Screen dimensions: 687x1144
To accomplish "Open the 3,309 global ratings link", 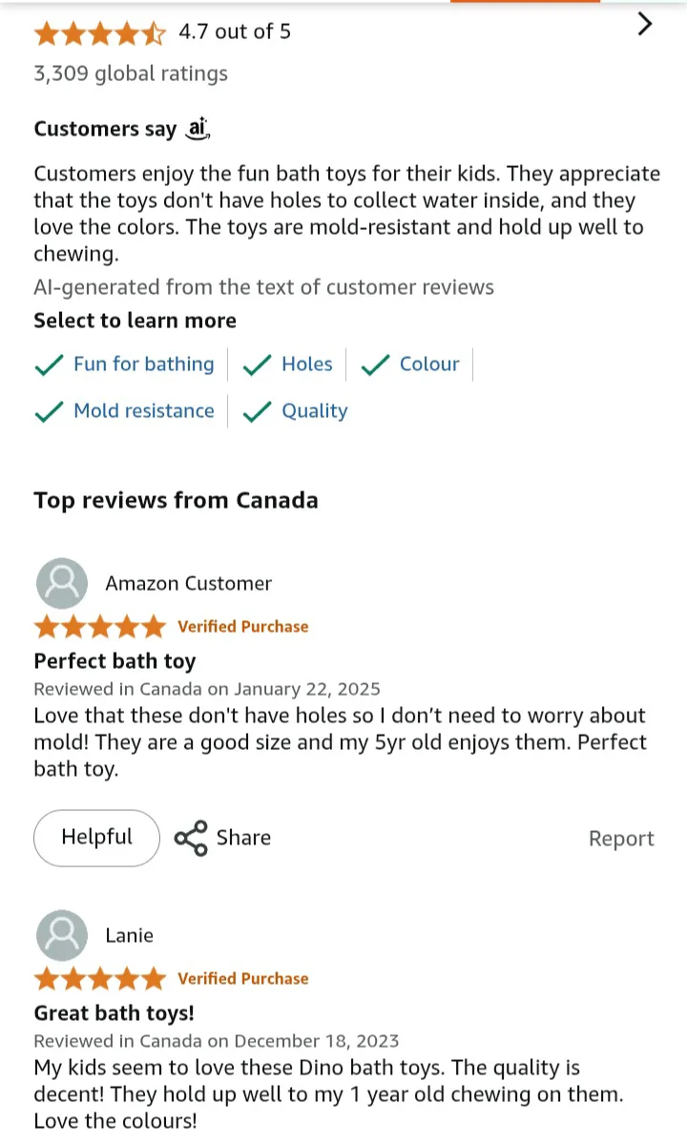I will tap(131, 73).
